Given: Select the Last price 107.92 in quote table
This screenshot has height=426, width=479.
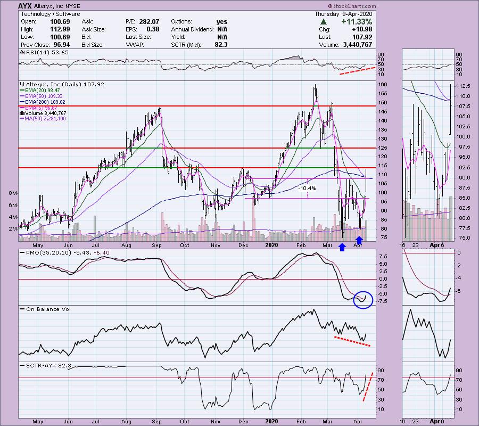Looking at the screenshot, I should 362,37.
